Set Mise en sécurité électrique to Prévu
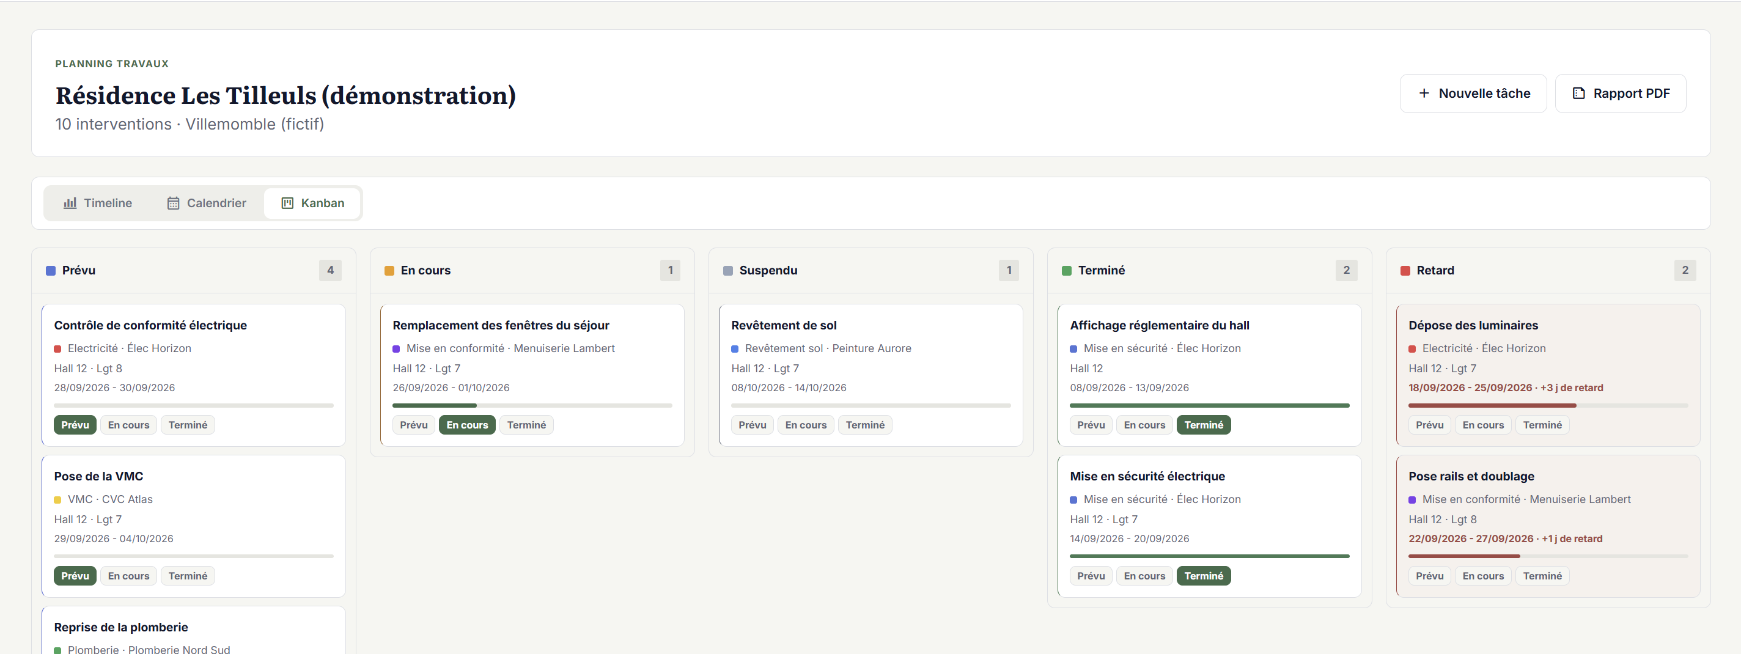The image size is (1741, 654). (x=1091, y=576)
